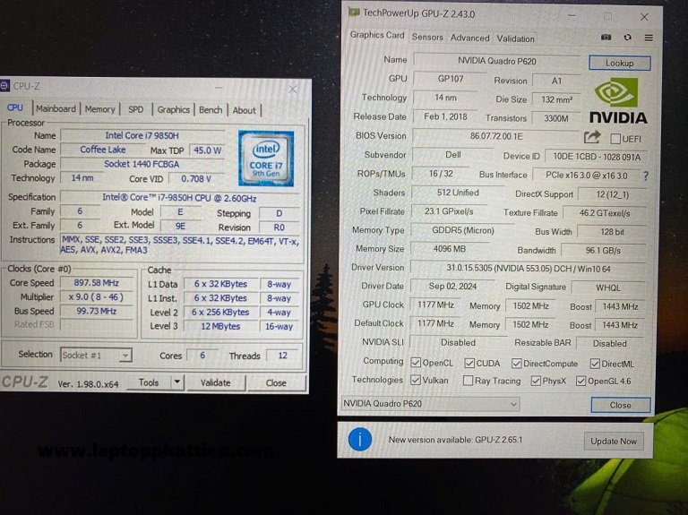Click the Subvendor value Dell

[x=452, y=155]
